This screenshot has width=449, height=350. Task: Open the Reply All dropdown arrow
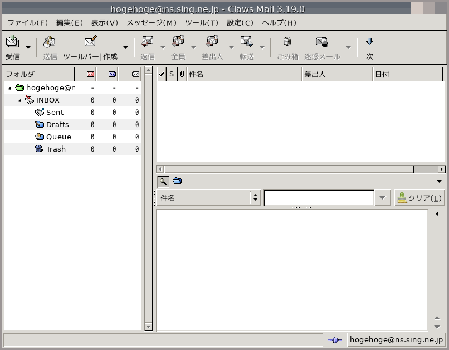(x=193, y=47)
